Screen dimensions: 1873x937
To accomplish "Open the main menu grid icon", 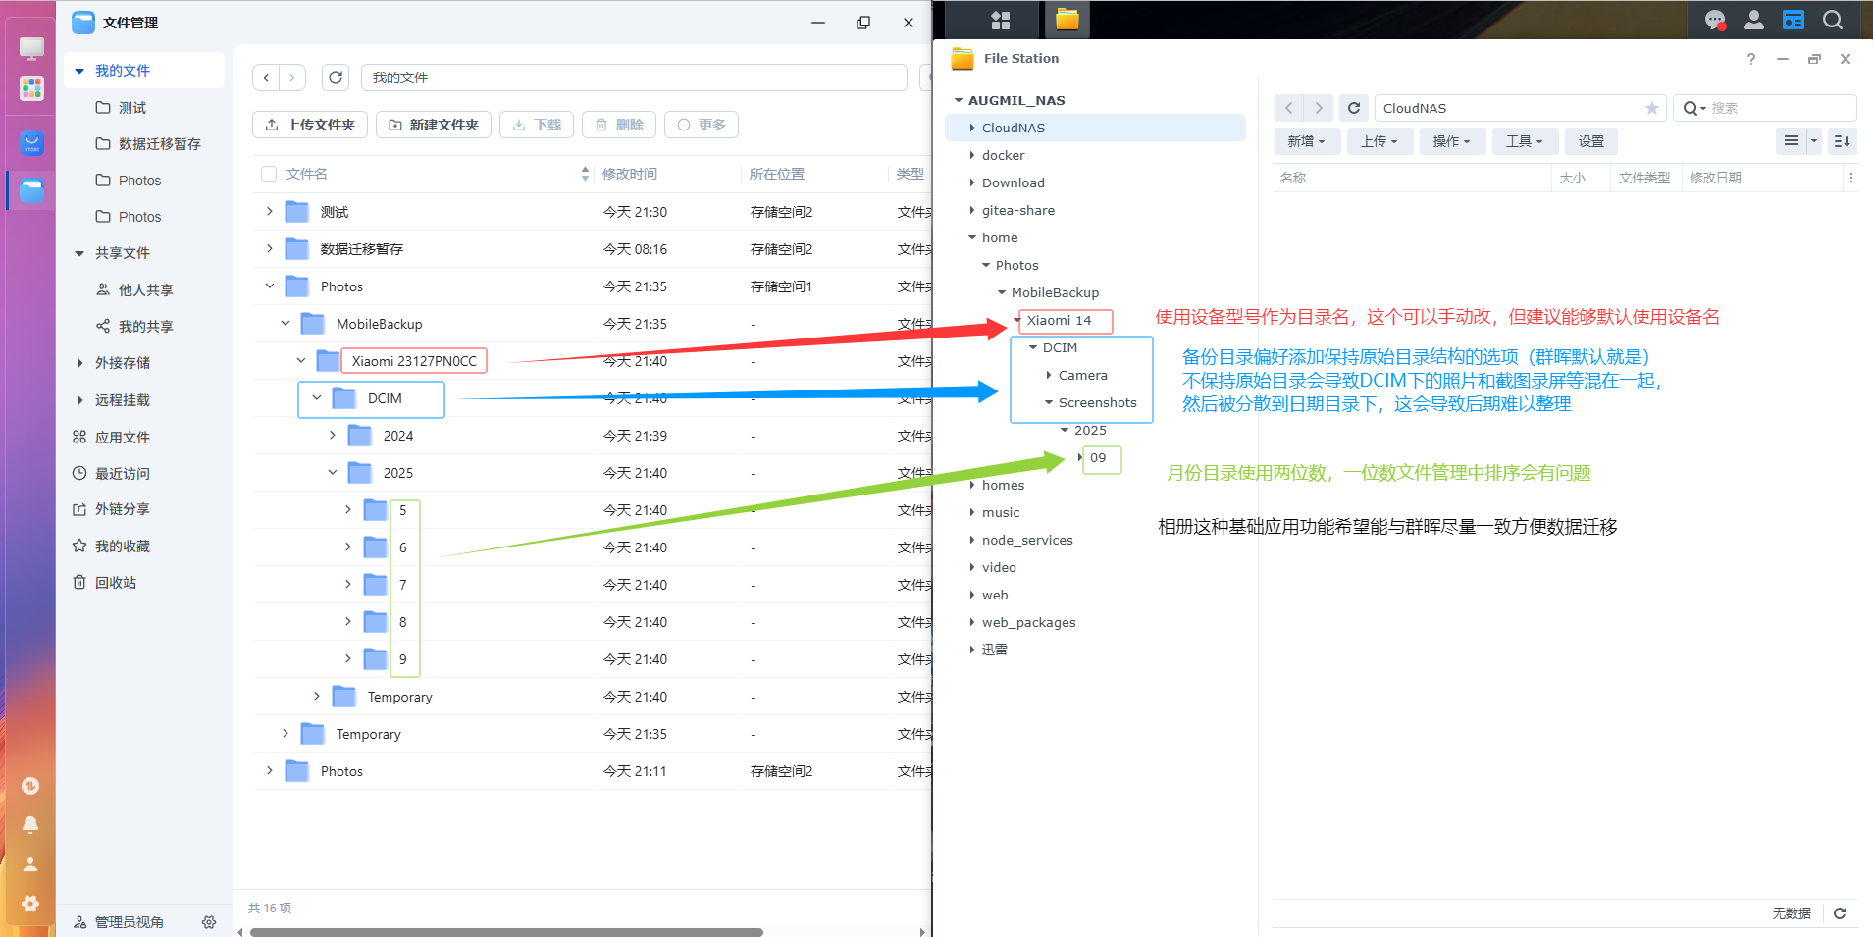I will pos(1001,20).
